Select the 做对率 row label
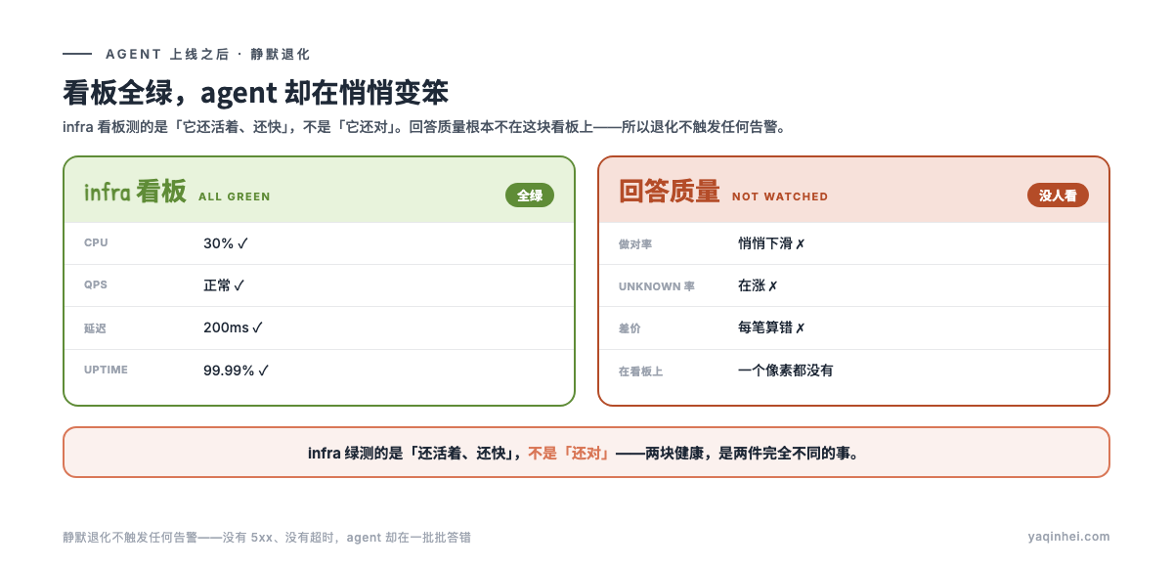1173x567 pixels. 635,243
